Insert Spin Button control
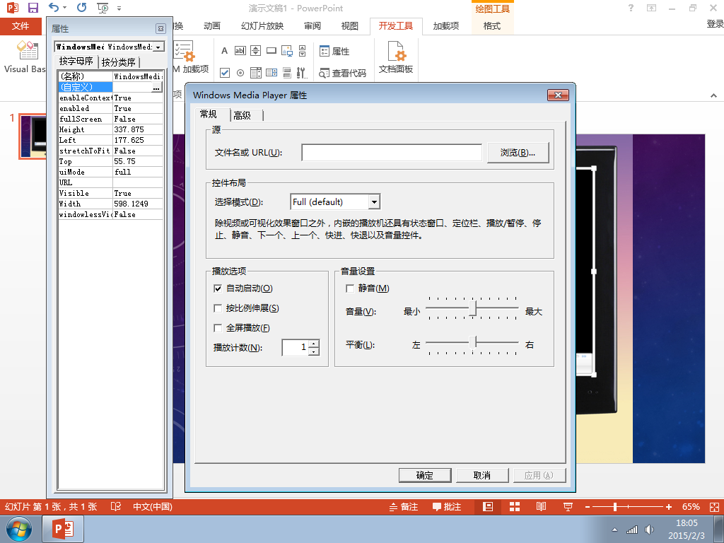Image resolution: width=724 pixels, height=543 pixels. (256, 51)
